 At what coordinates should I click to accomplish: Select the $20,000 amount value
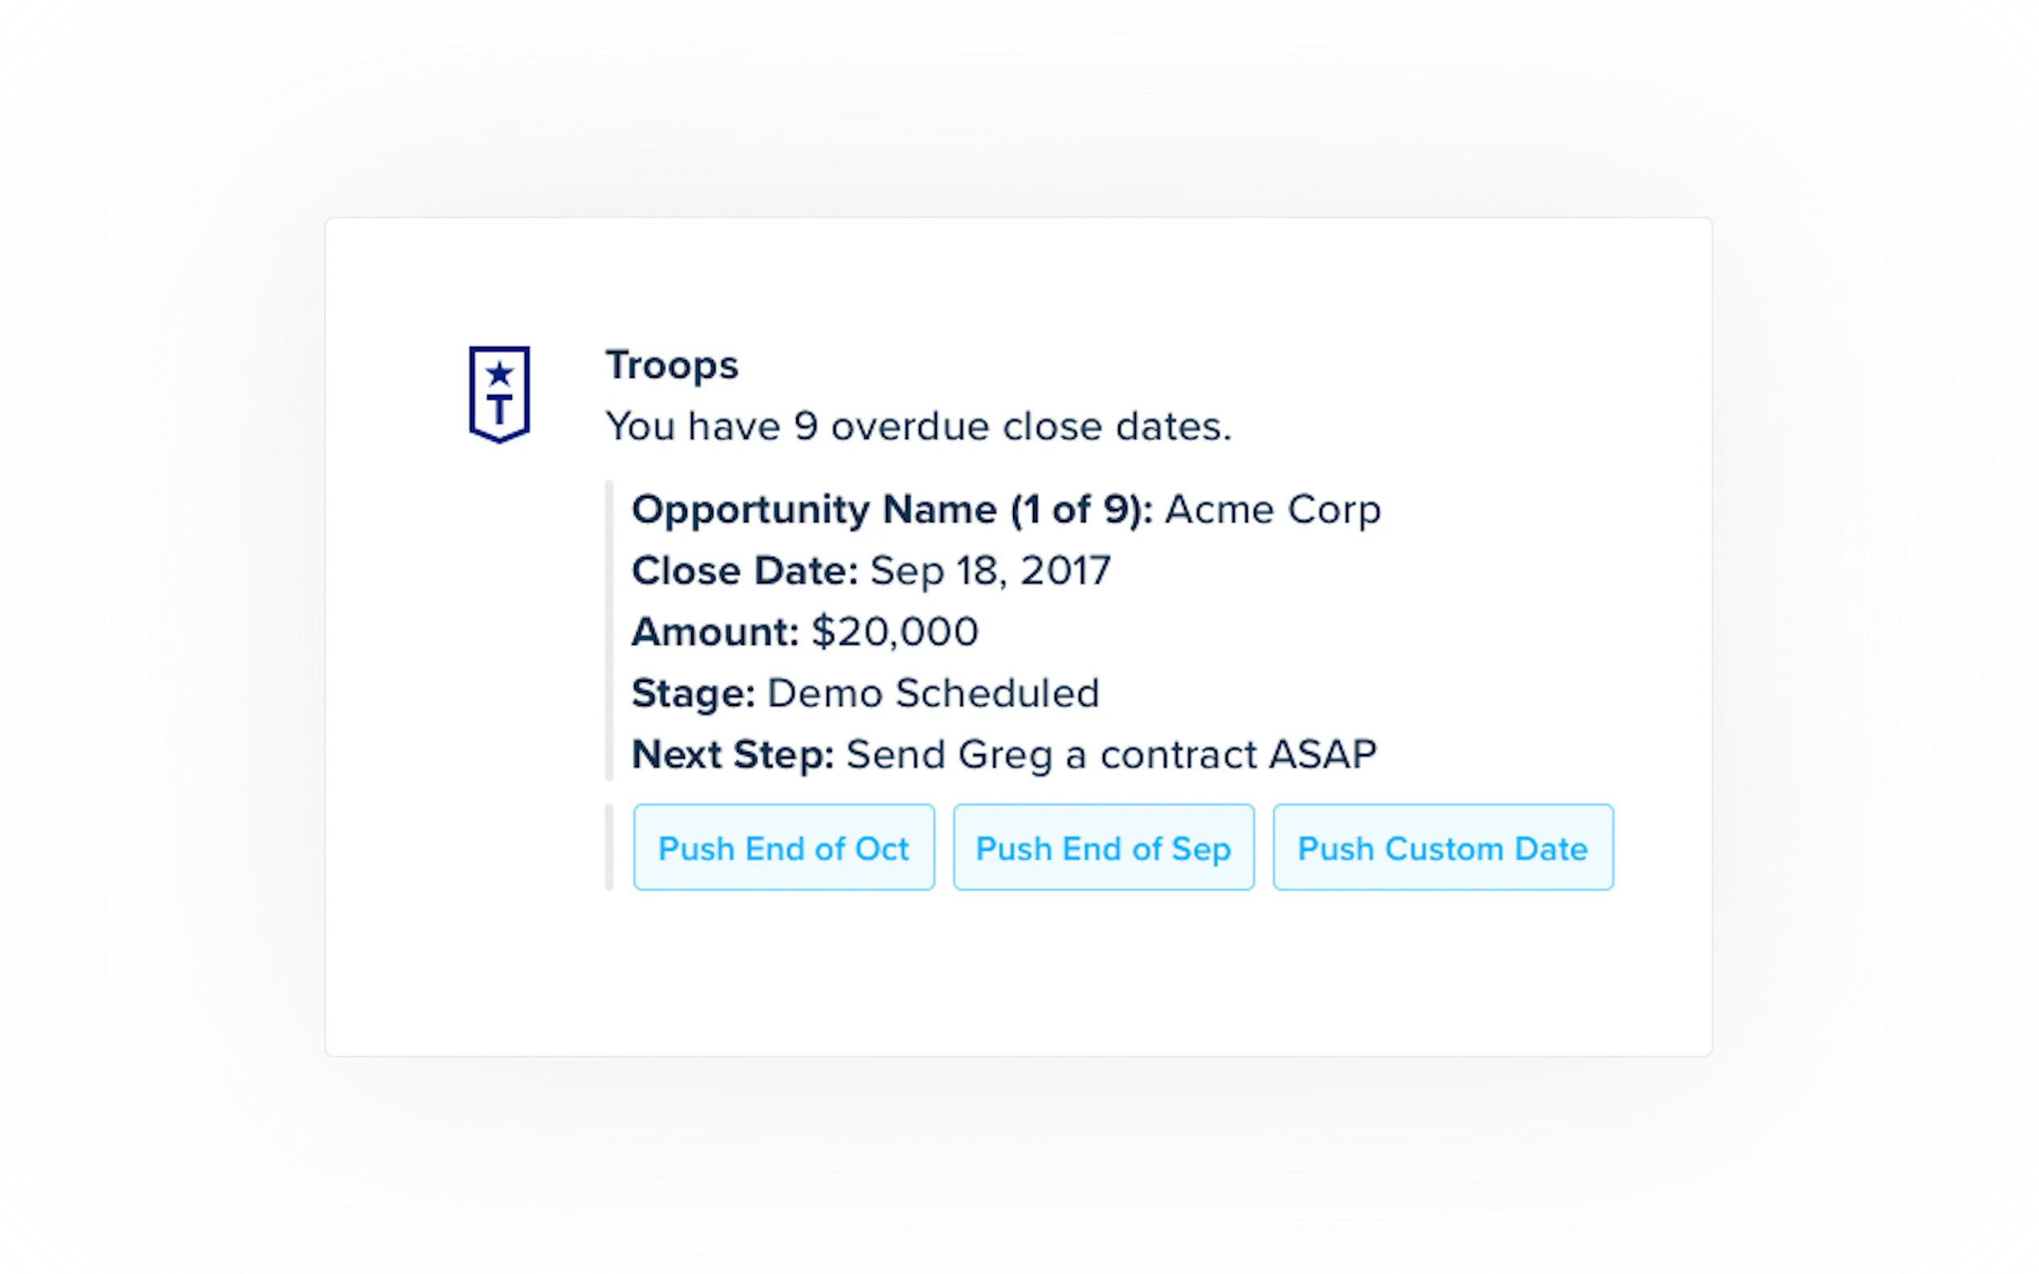coord(894,632)
